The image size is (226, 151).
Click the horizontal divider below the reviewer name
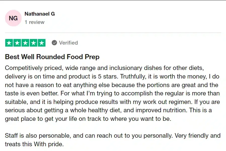point(113,33)
